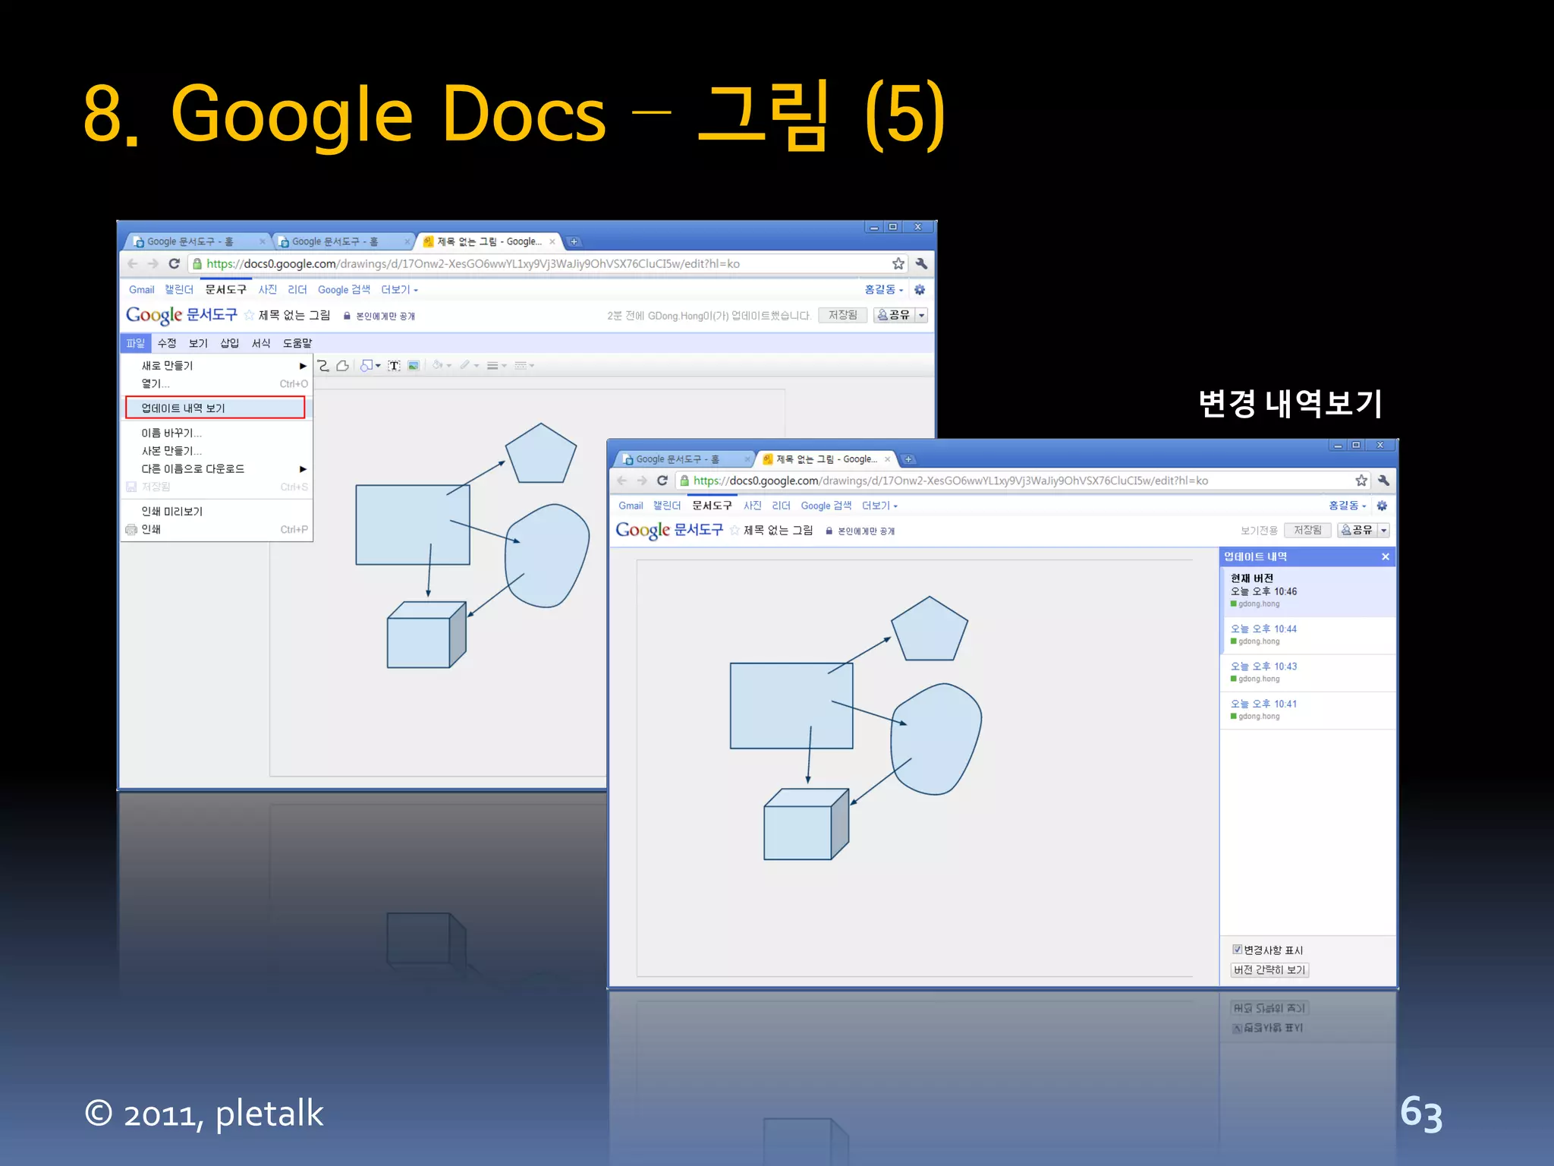Star the drawing title in front window
1554x1166 pixels.
[735, 530]
